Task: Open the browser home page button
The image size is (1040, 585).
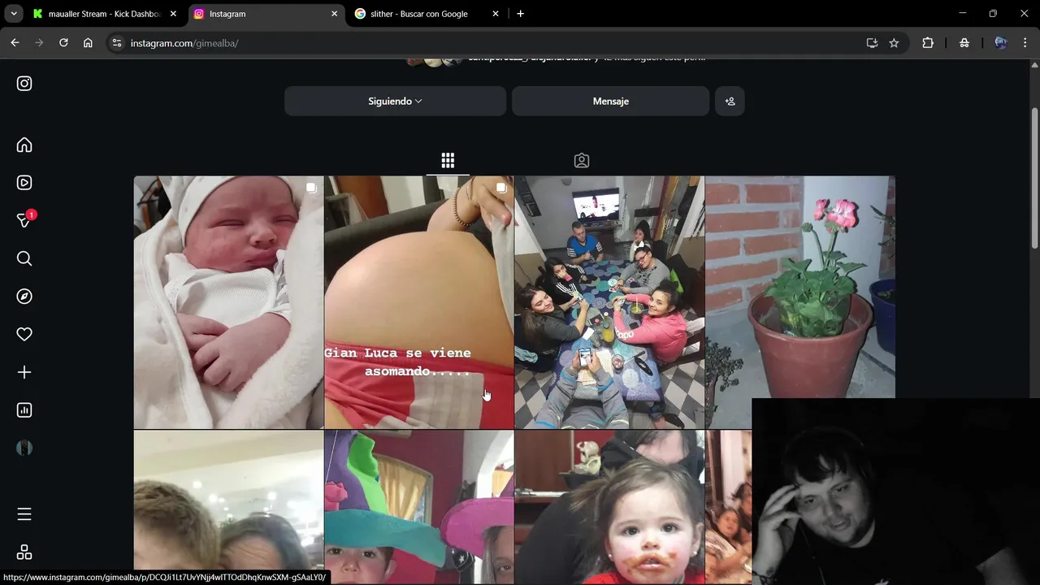Action: point(88,43)
